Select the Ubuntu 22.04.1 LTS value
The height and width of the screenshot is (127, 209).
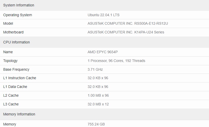pos(103,15)
